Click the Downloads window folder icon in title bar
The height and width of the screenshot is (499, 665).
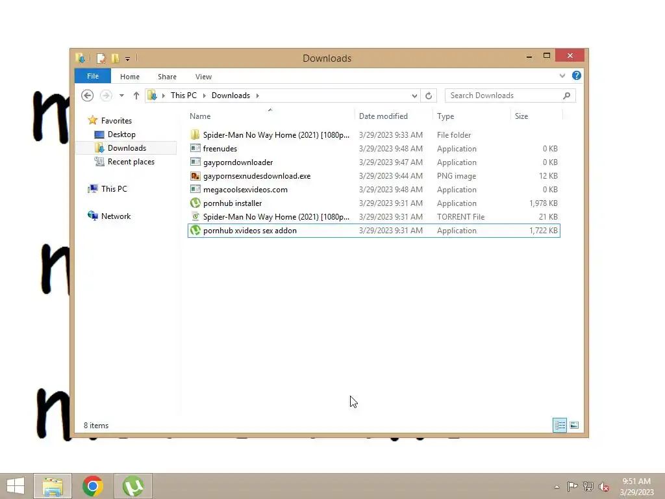(80, 58)
